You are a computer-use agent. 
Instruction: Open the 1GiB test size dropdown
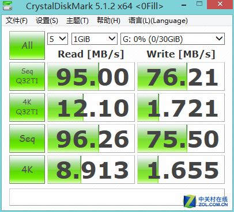pos(95,39)
